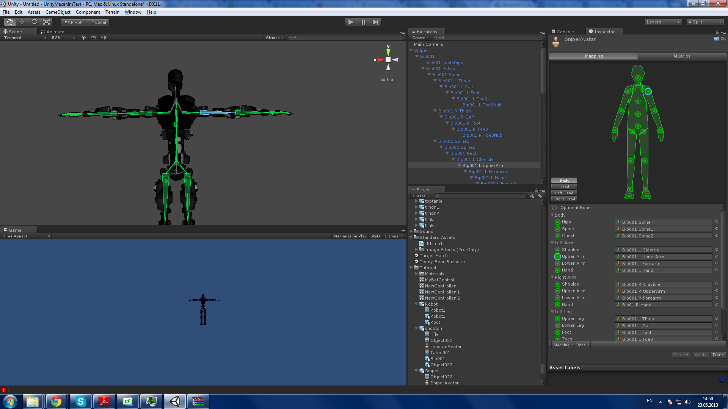Click the Project search-by-type icon
Screen dimensions: 728x409
coord(532,196)
